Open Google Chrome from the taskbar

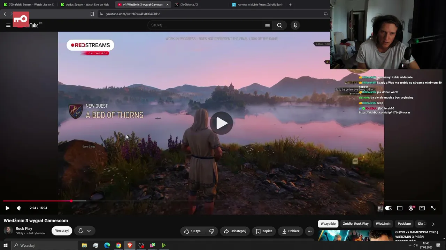[x=118, y=245]
